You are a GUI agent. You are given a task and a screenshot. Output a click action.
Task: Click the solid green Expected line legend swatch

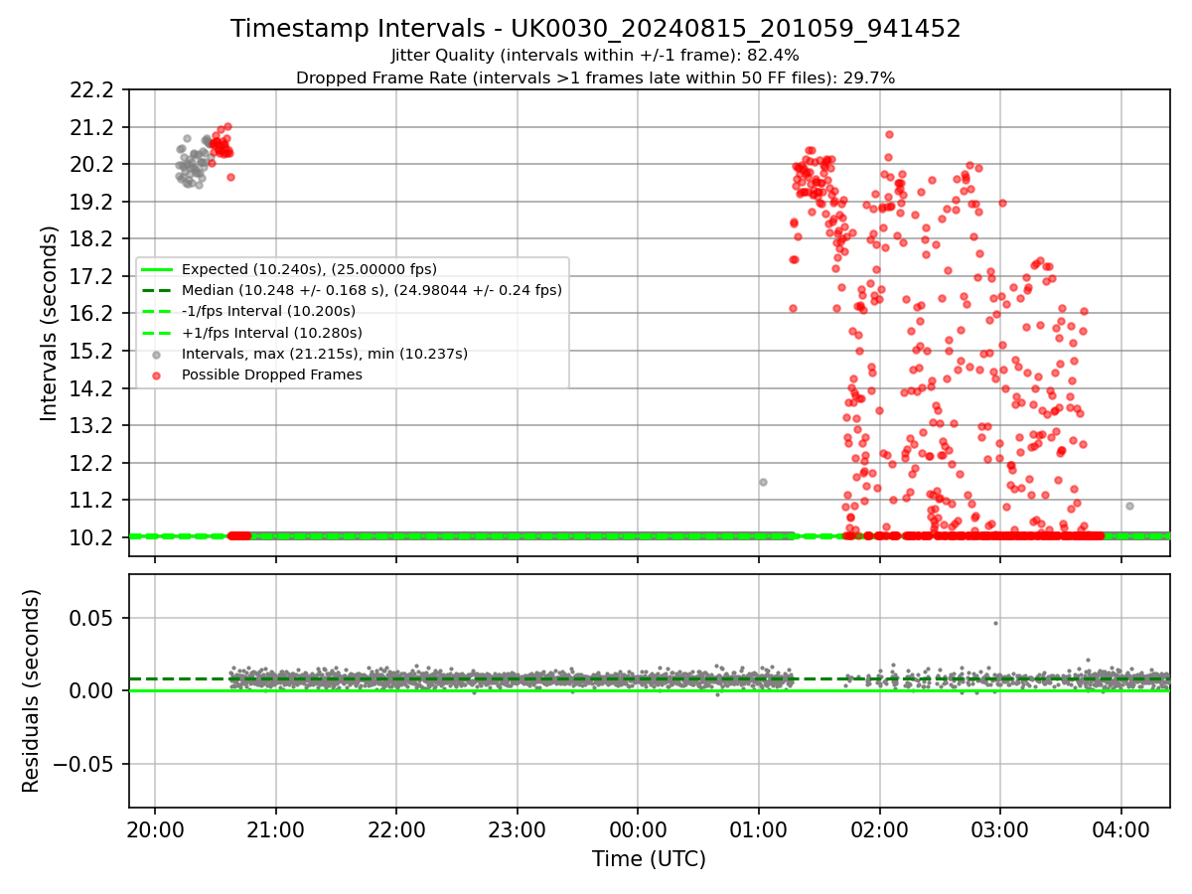(x=157, y=269)
